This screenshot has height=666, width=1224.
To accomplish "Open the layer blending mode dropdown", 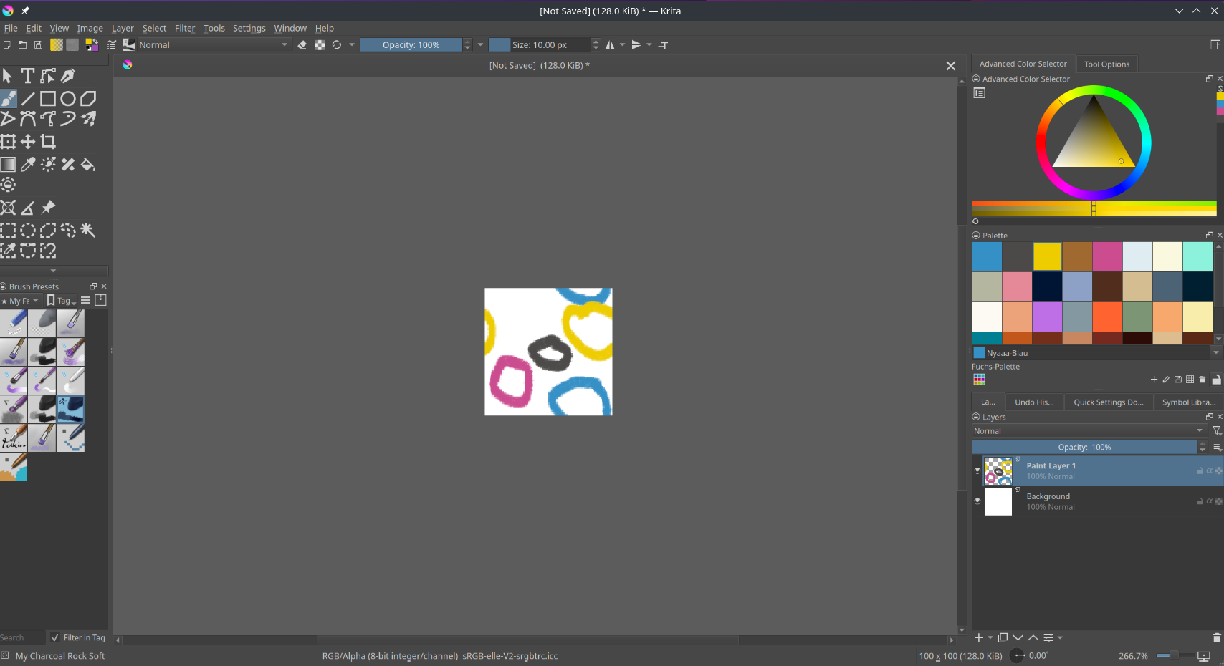I will tap(1089, 431).
